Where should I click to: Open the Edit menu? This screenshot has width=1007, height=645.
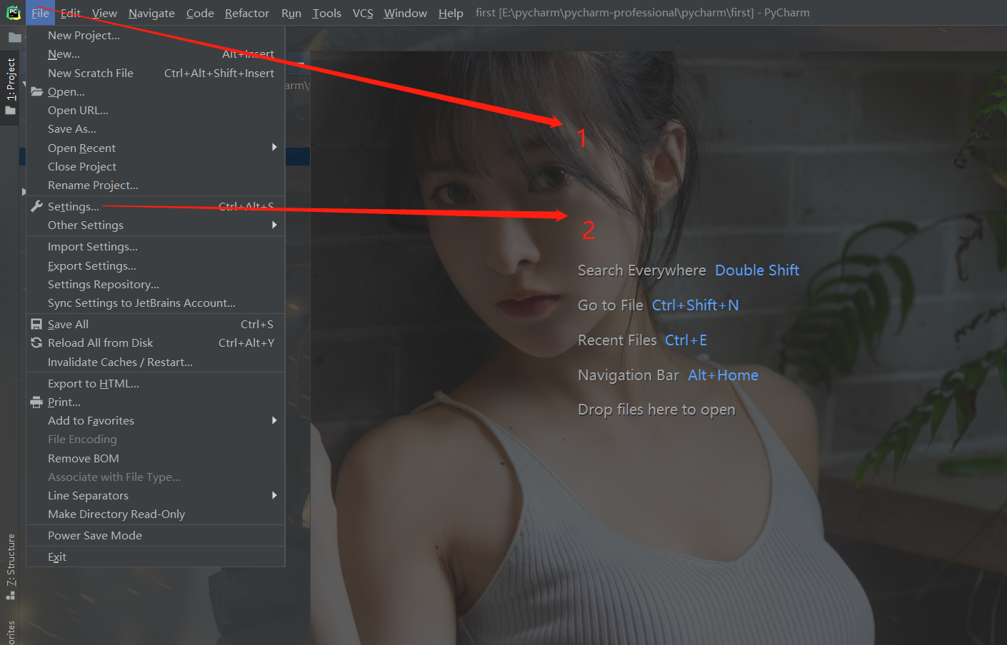pyautogui.click(x=70, y=13)
